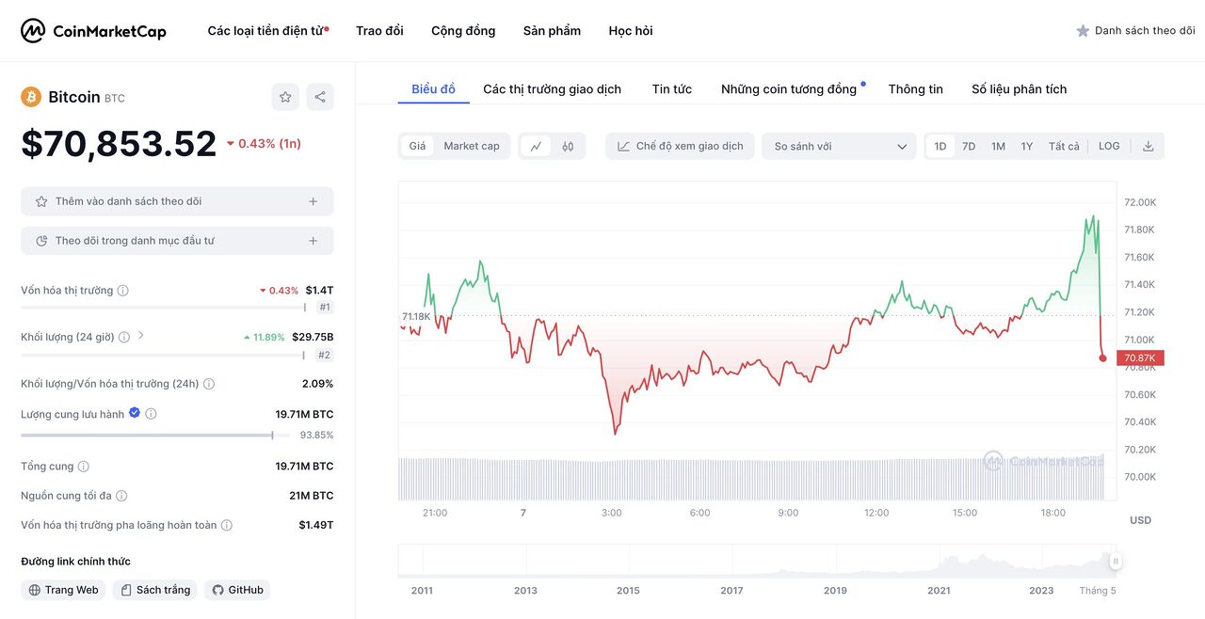This screenshot has height=619, width=1205.
Task: Select the Market cap toggle
Action: tap(471, 146)
